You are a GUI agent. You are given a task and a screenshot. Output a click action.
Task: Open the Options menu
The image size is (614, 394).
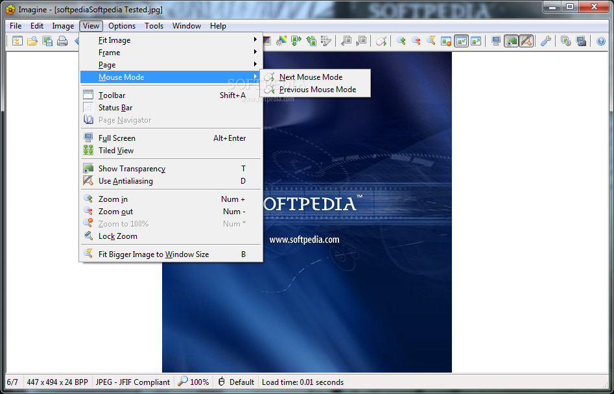[x=122, y=26]
